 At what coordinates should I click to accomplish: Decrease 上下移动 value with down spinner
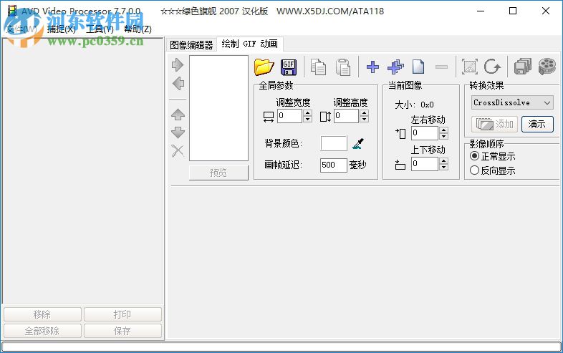point(444,167)
